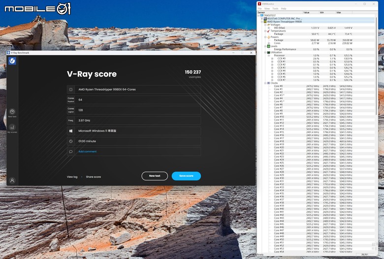Collapse the Temperatures group
The image size is (384, 259).
(265, 31)
